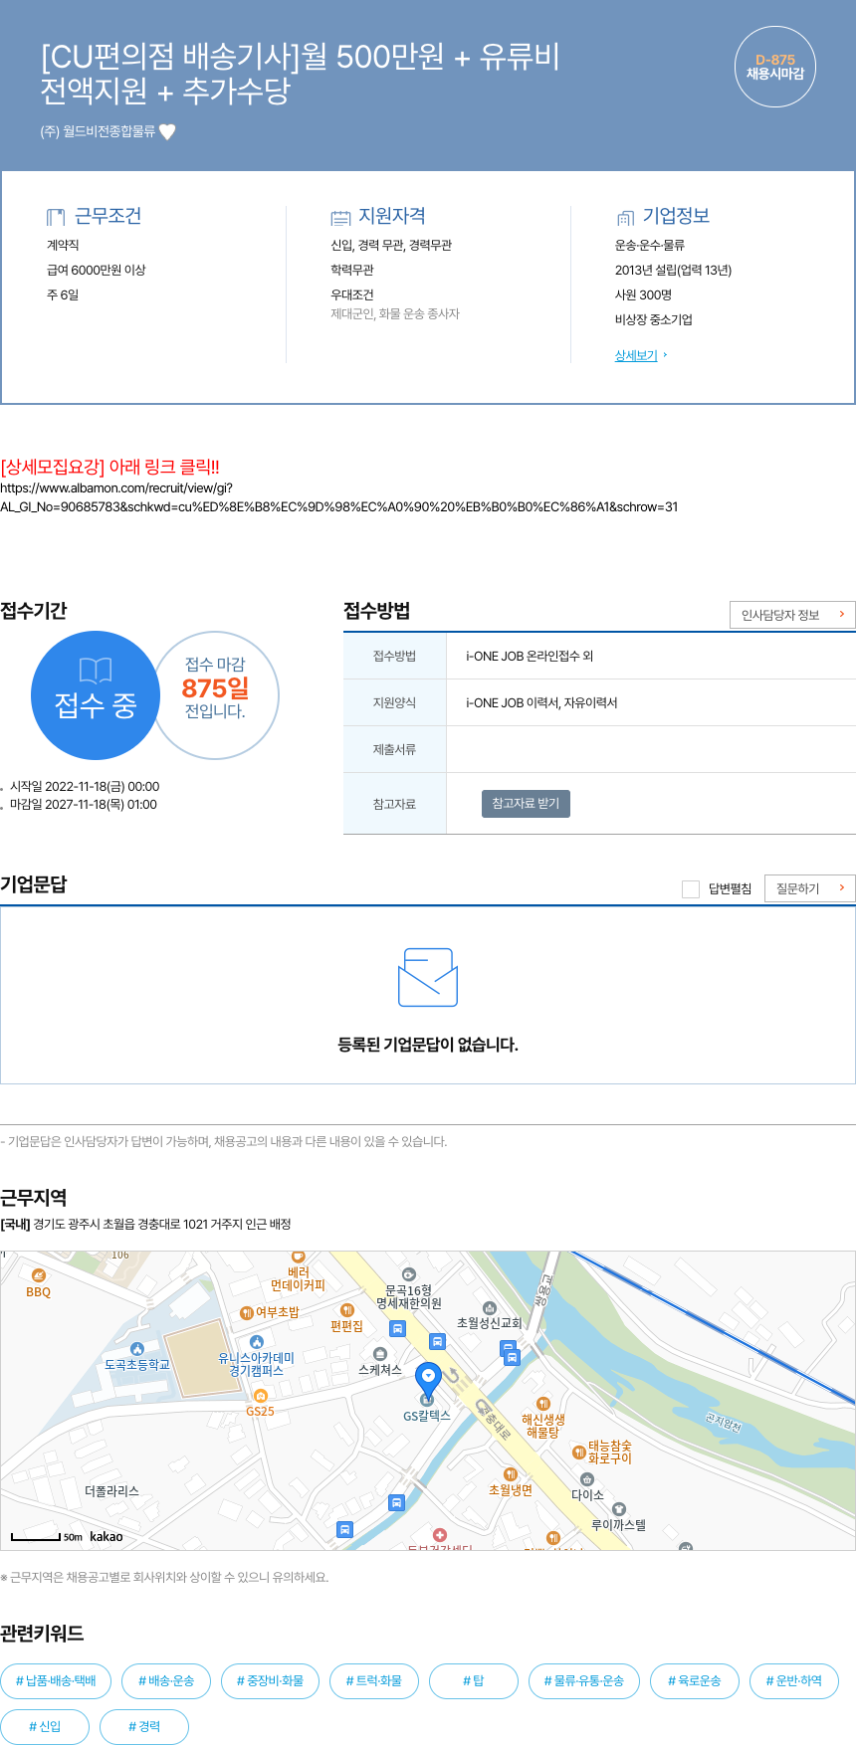Select the # 육로운송 keyword tag
The image size is (856, 1746).
tap(695, 1681)
